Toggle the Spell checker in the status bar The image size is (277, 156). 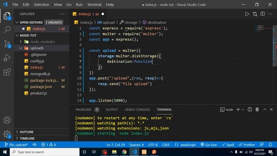point(228,145)
